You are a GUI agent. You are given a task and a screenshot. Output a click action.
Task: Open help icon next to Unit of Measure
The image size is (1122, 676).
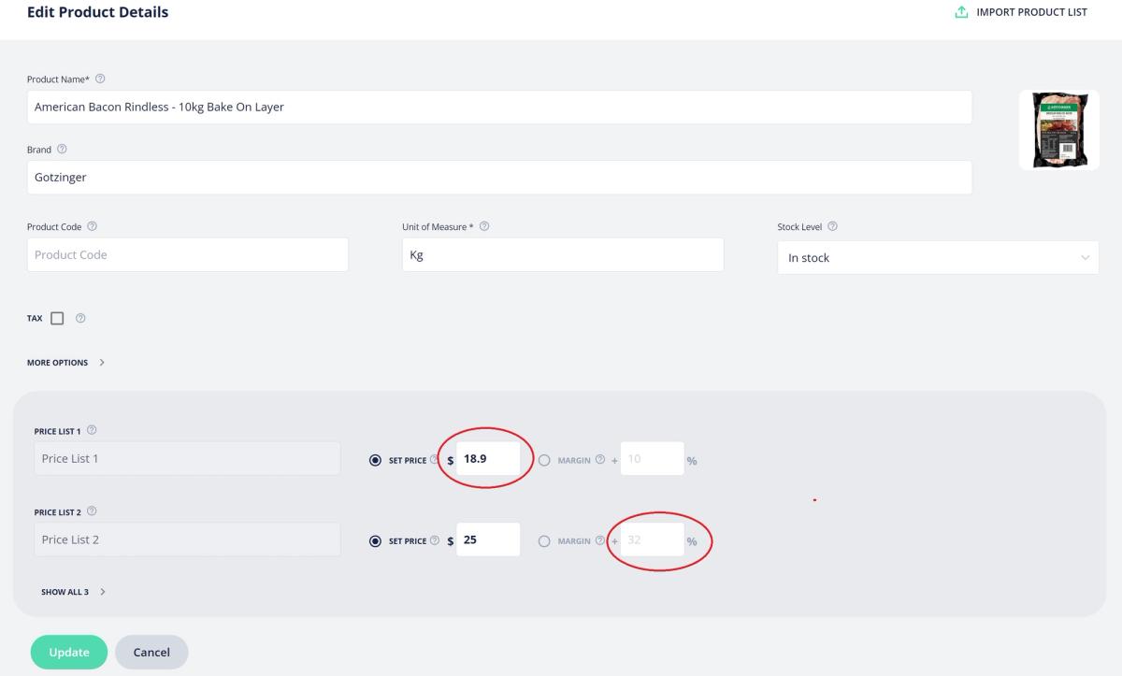pos(484,226)
